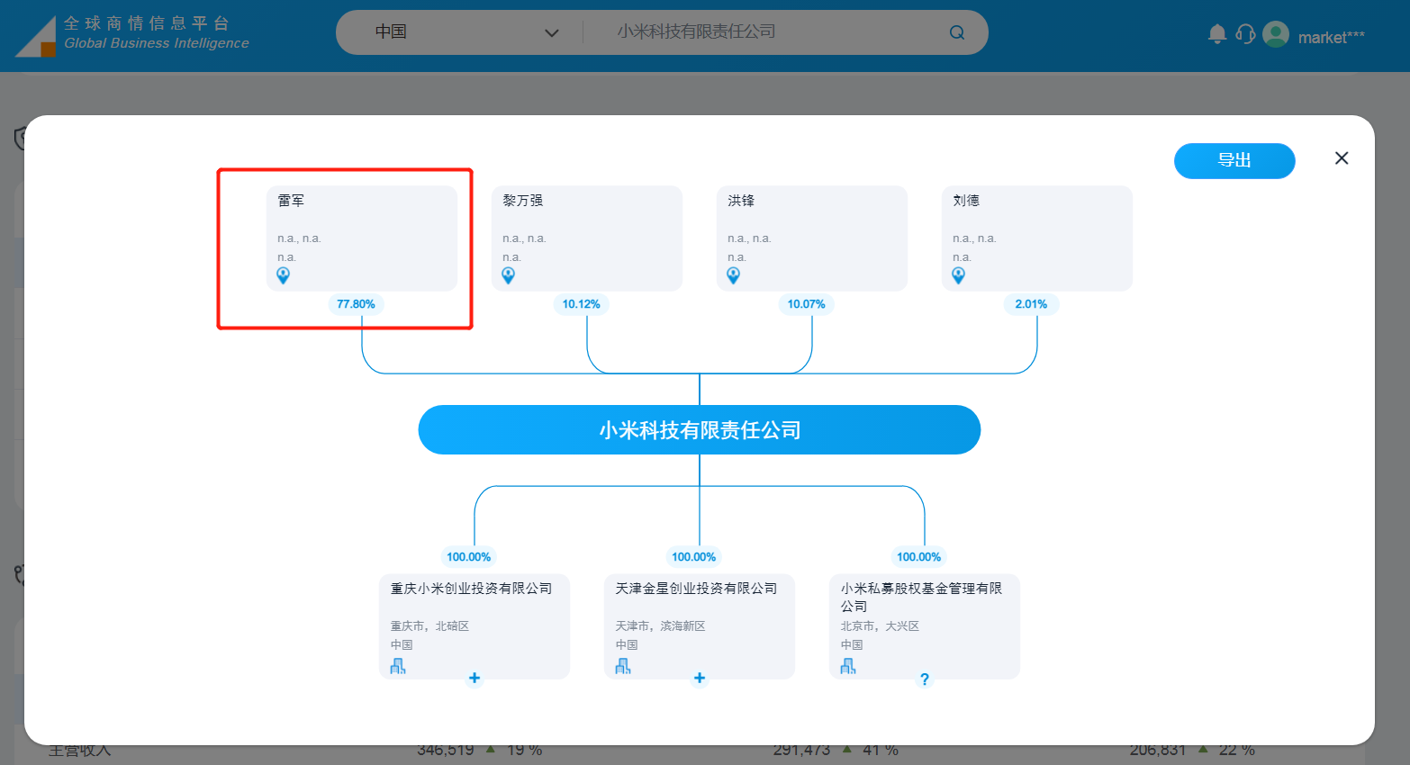Click the market*** username
The height and width of the screenshot is (765, 1410).
(x=1331, y=37)
